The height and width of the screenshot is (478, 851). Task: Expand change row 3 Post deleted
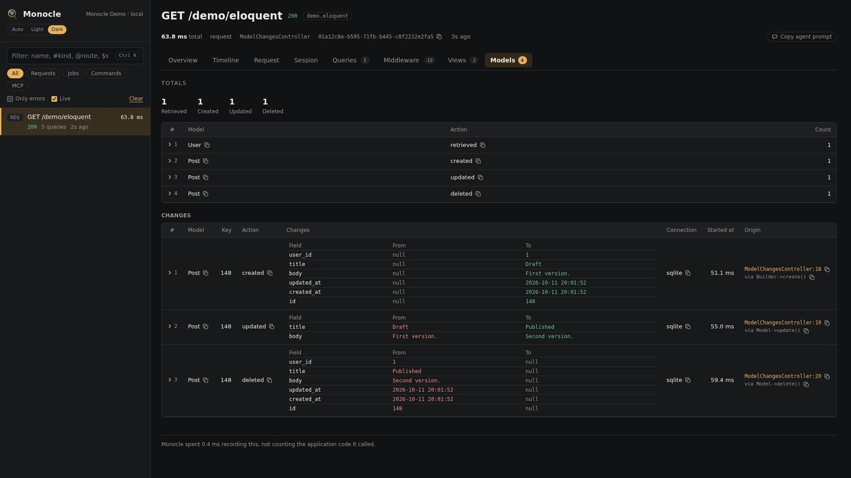[x=170, y=380]
